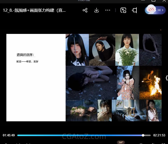168x144 pixels.
Task: Download the video using the download icon
Action: pyautogui.click(x=96, y=10)
